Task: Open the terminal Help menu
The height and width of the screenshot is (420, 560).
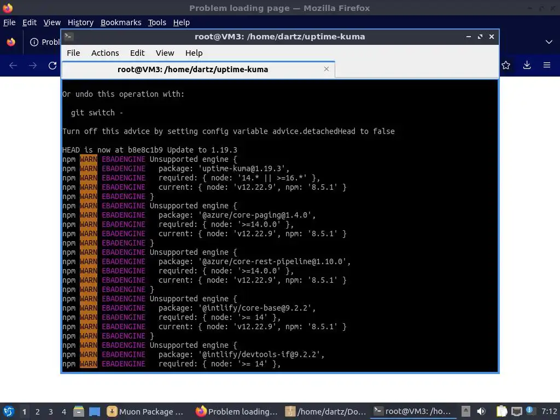Action: coord(194,53)
